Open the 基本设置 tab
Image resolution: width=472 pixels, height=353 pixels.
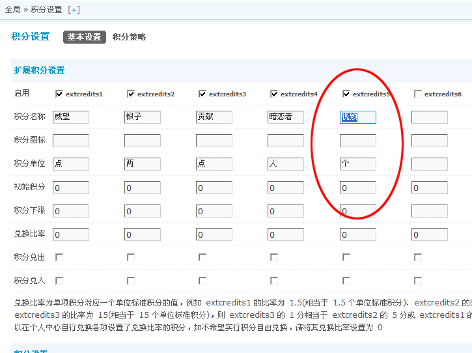click(x=84, y=37)
